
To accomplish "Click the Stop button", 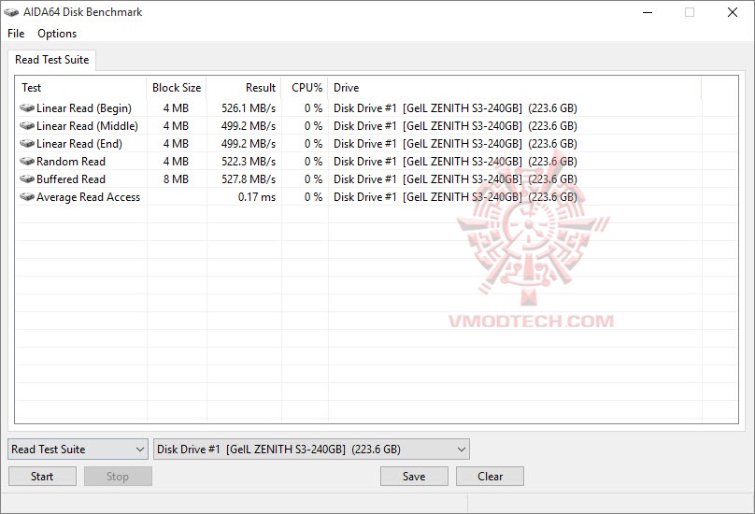I will coord(118,477).
